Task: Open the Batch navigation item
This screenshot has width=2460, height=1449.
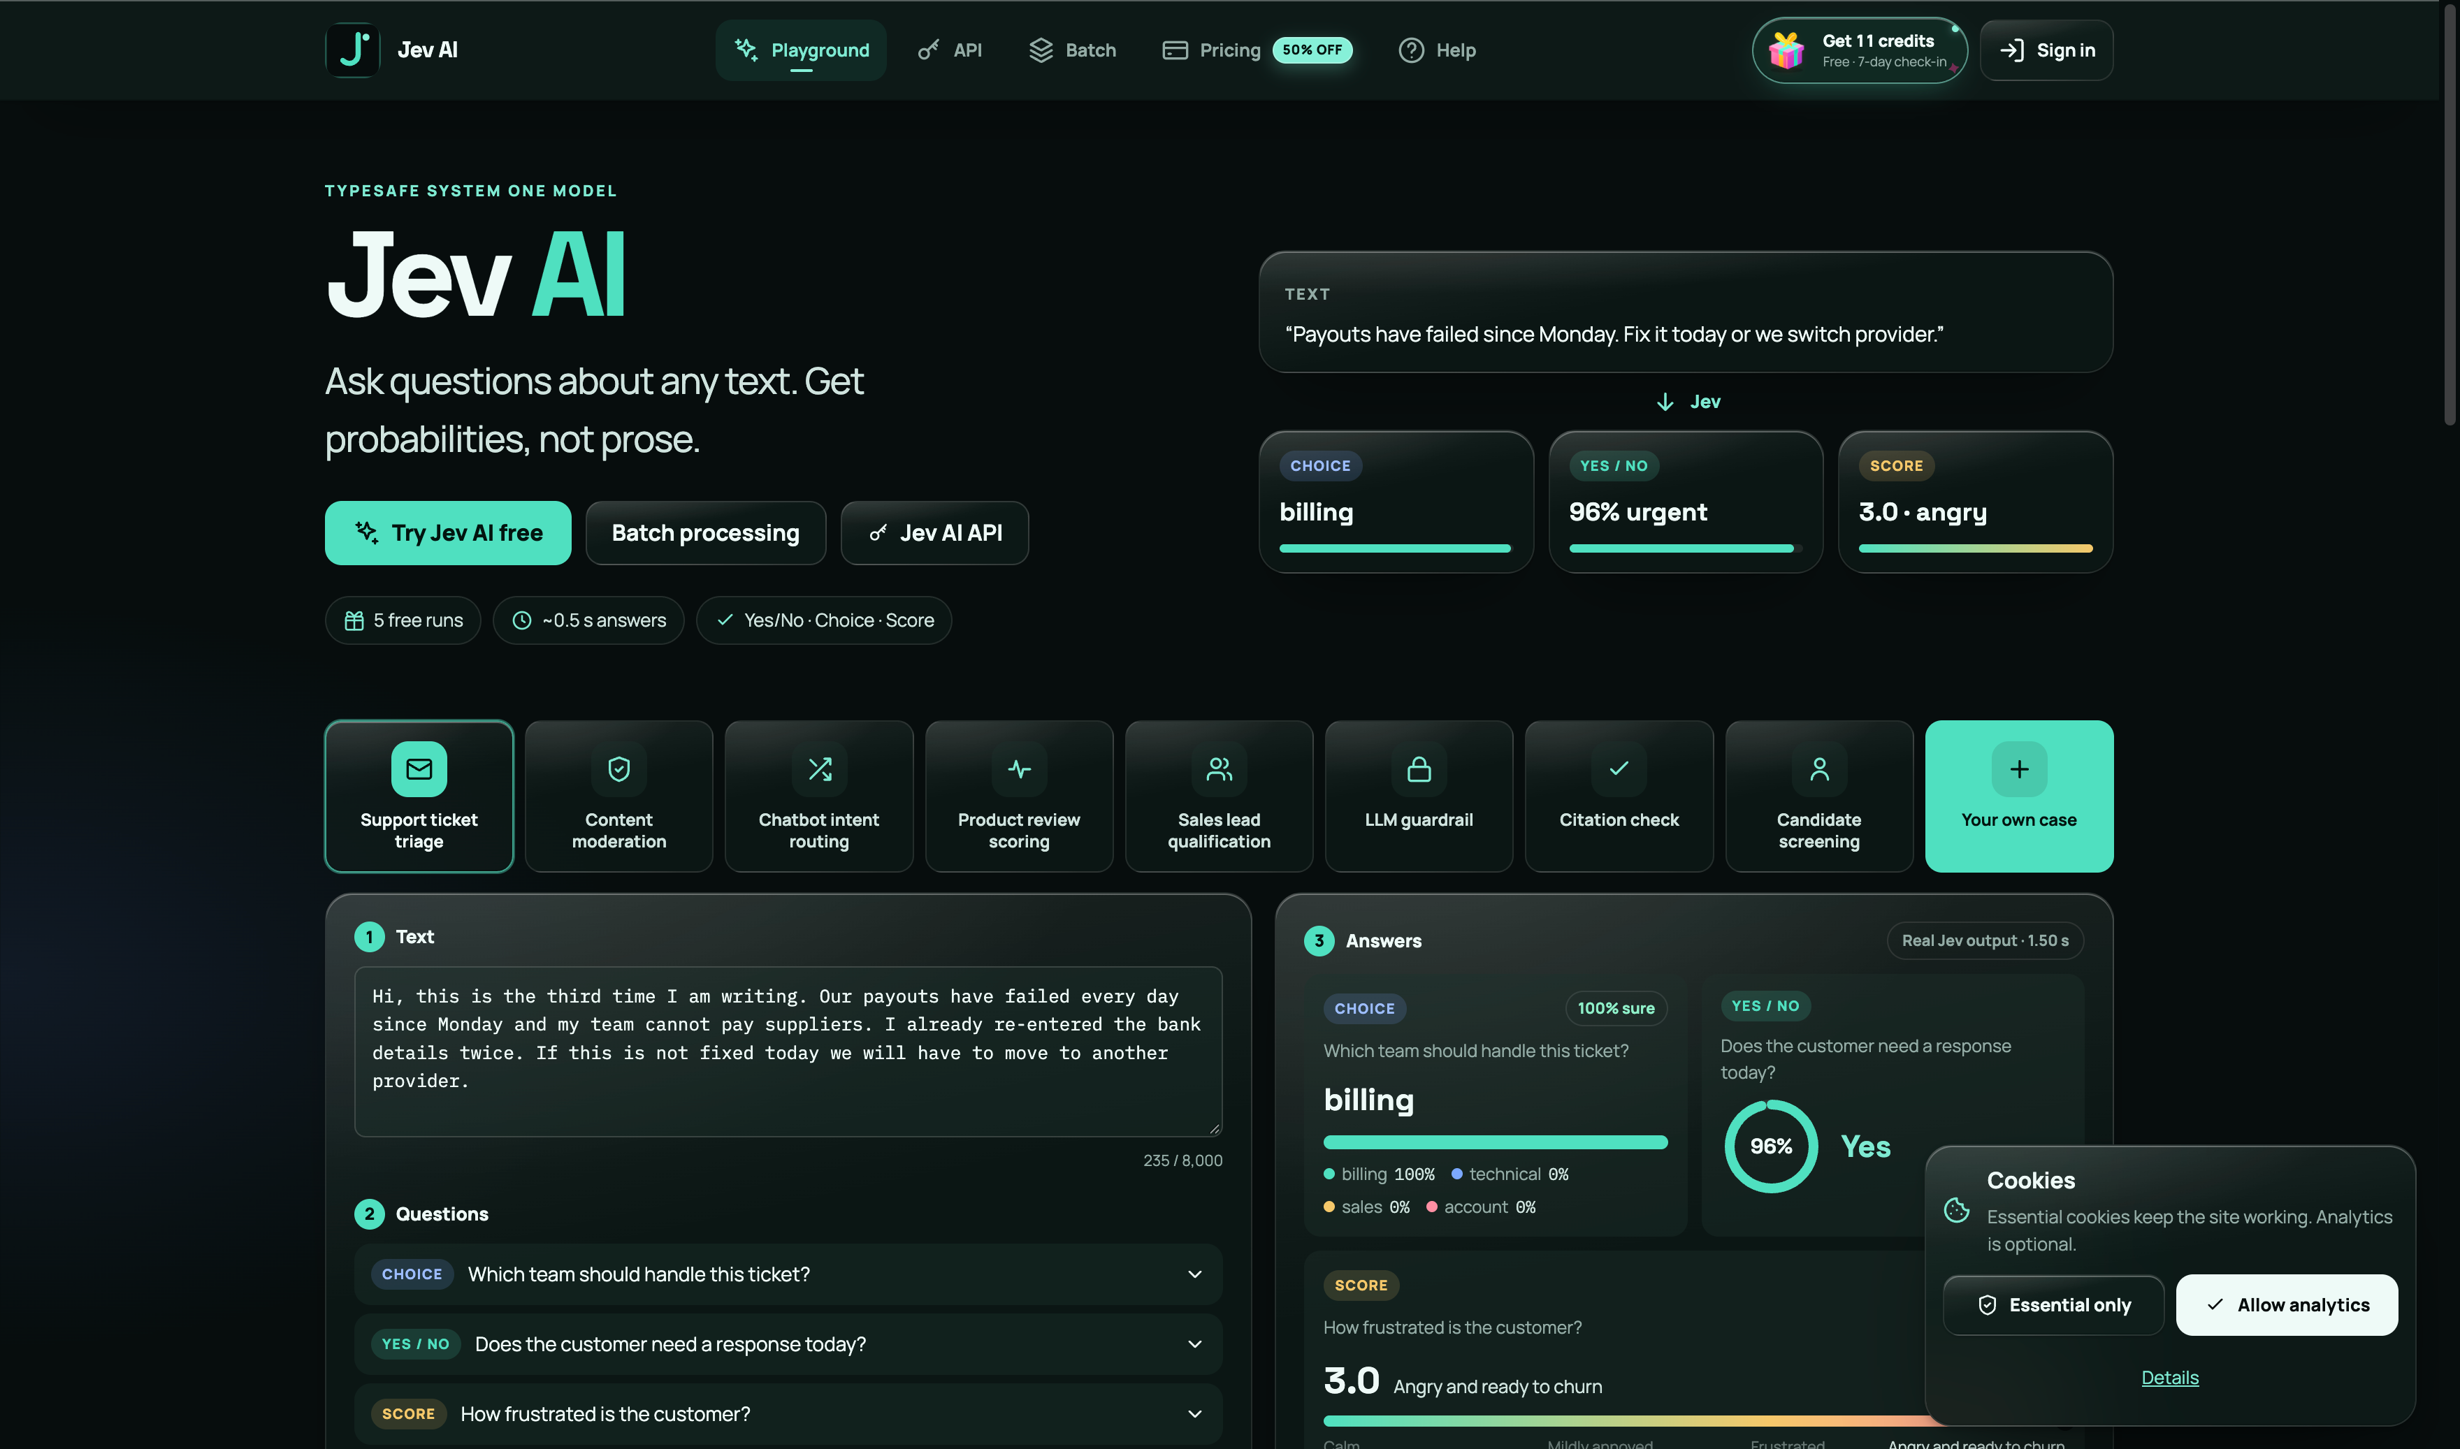Action: 1072,50
